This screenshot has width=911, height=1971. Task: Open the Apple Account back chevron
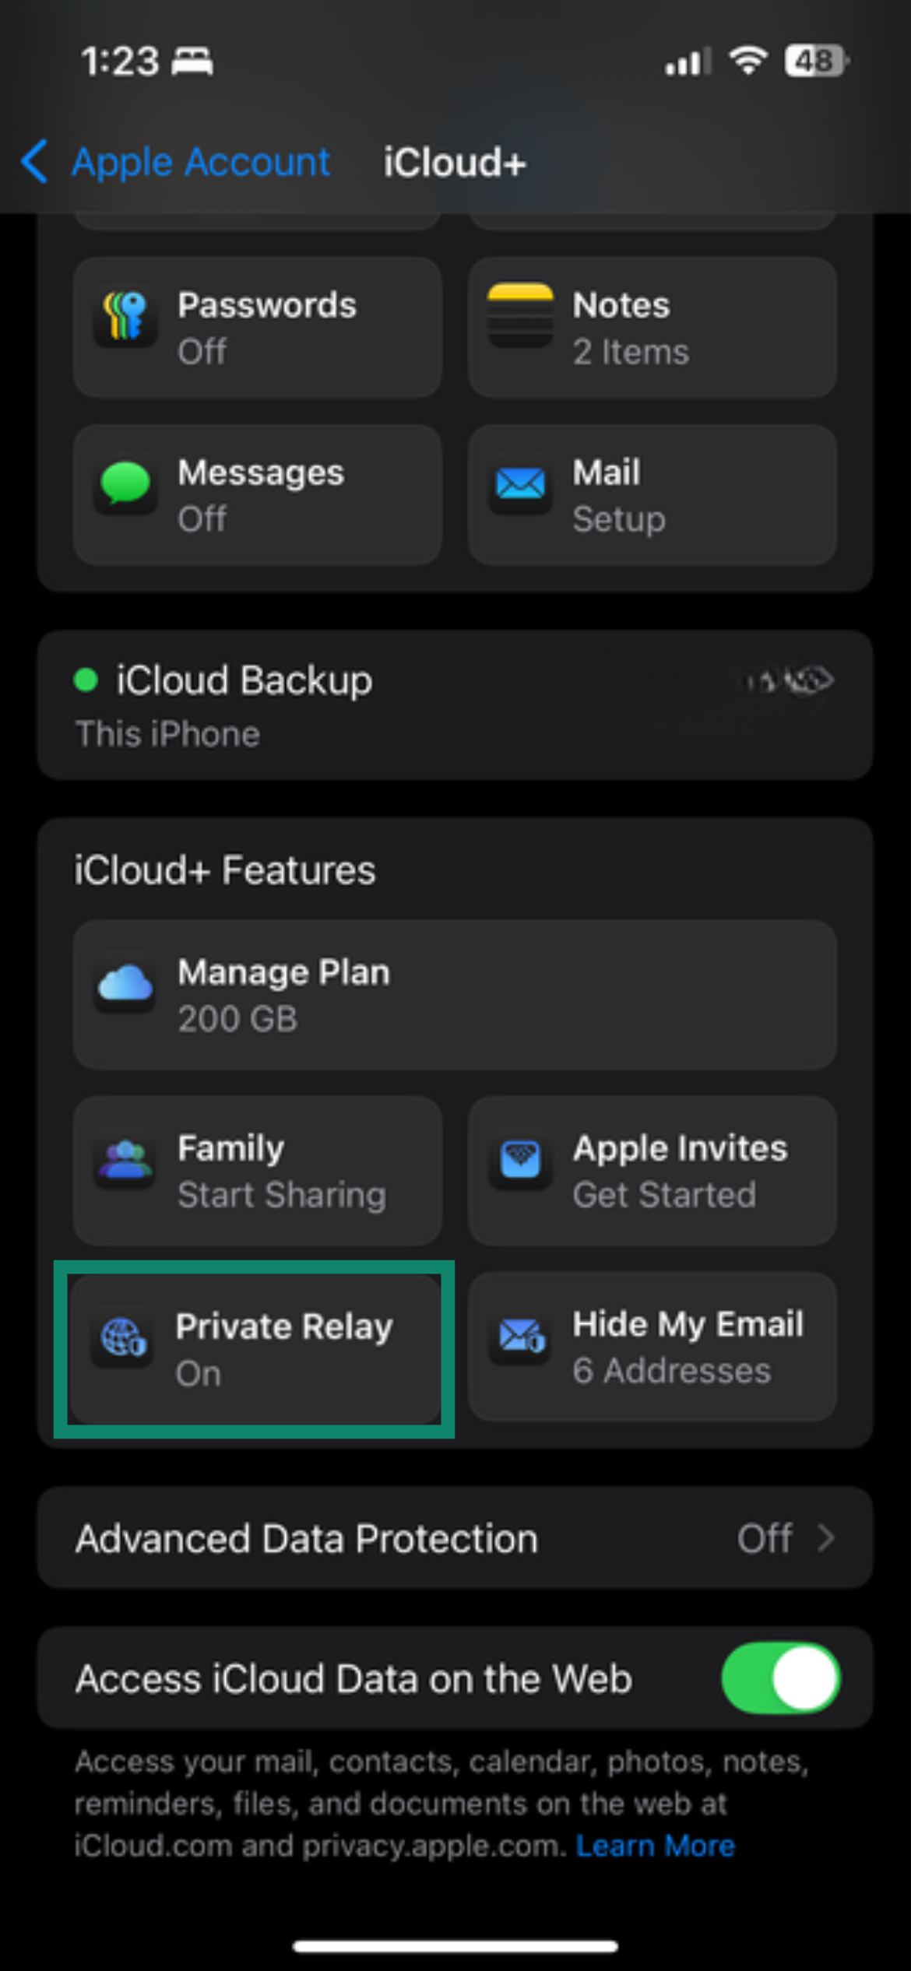[x=34, y=161]
